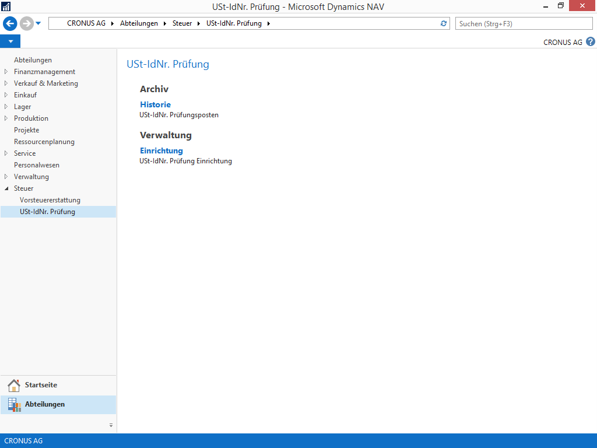
Task: Click the Verwaltung section heading
Action: coord(166,135)
